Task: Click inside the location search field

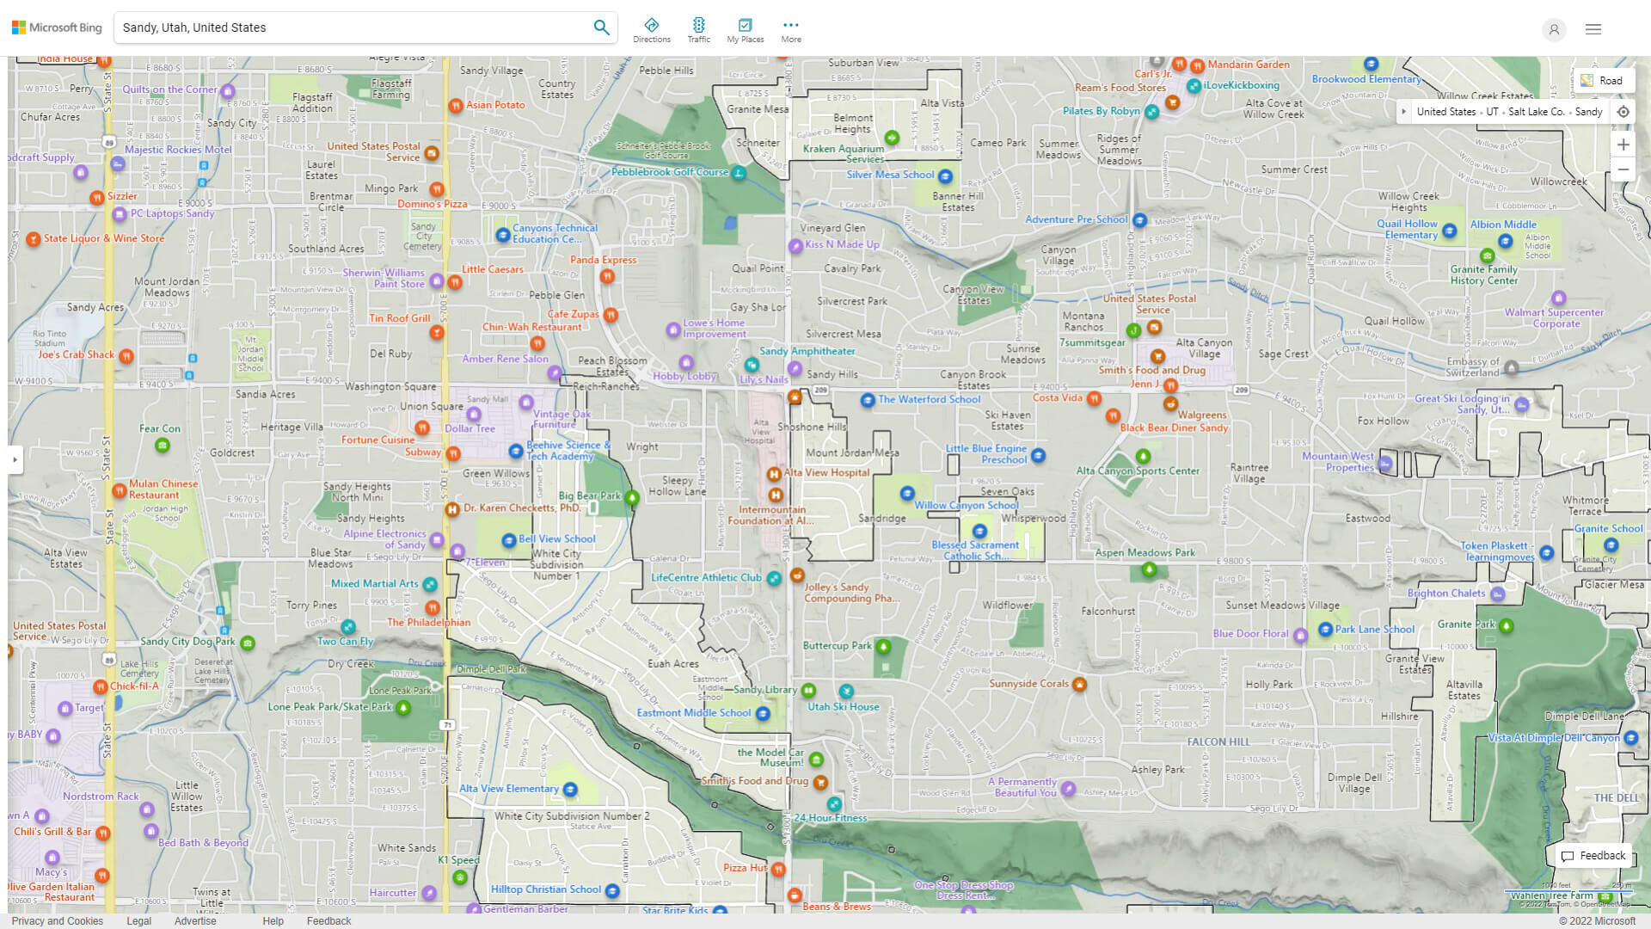Action: (344, 27)
